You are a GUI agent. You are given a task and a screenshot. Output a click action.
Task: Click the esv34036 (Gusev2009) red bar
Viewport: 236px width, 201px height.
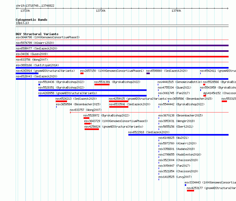122,57
